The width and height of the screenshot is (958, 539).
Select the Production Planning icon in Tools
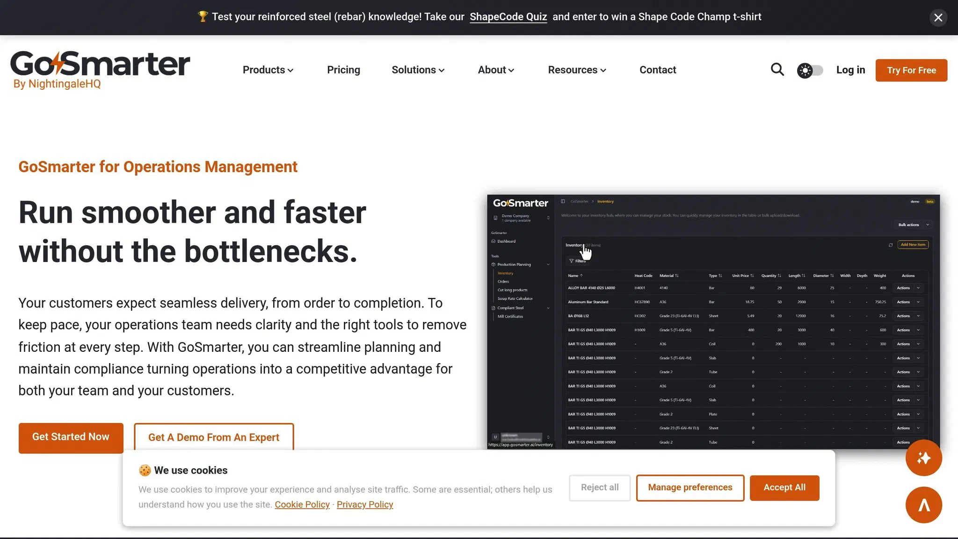(x=493, y=264)
